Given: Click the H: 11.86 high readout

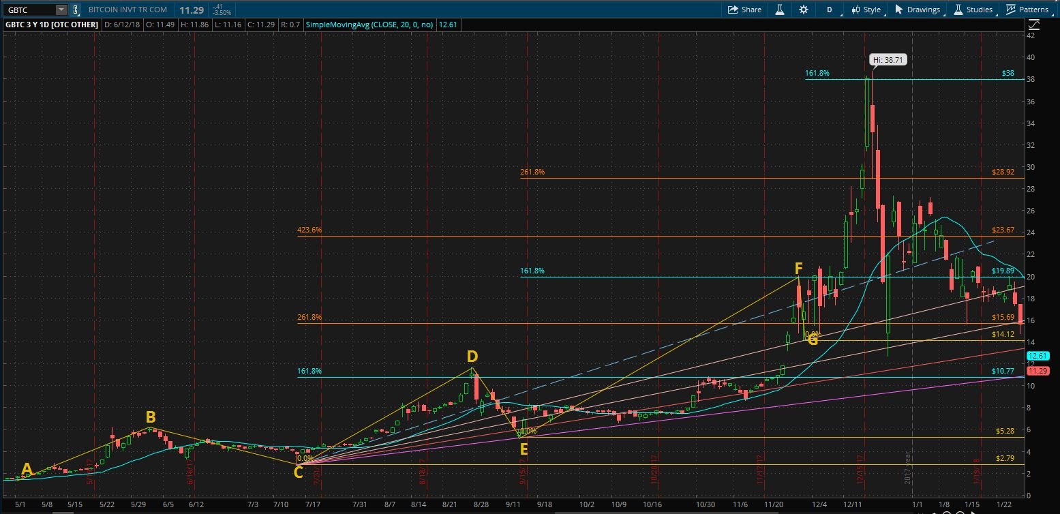Looking at the screenshot, I should (x=195, y=25).
